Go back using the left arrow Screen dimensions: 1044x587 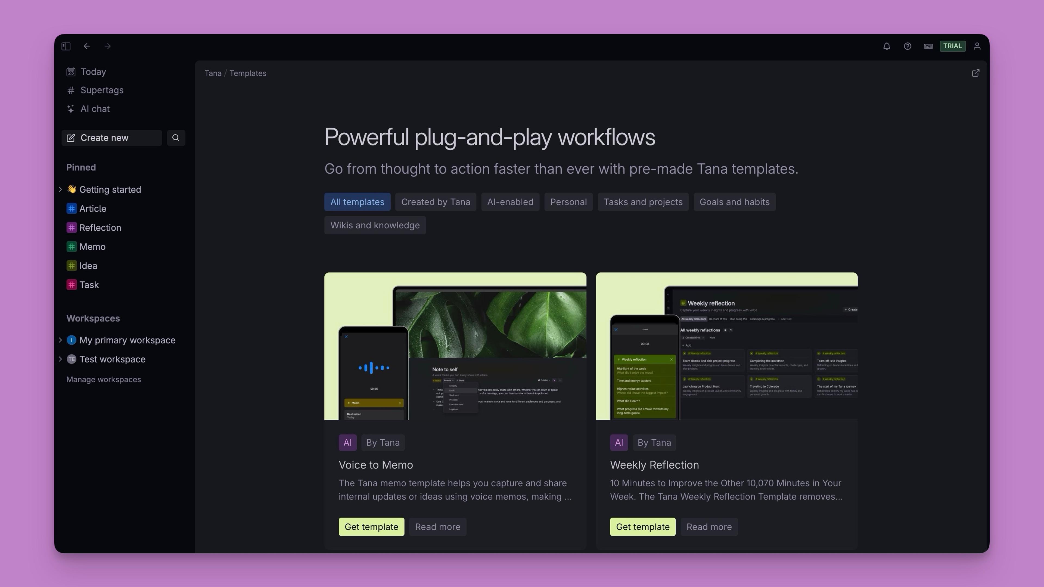coord(87,46)
